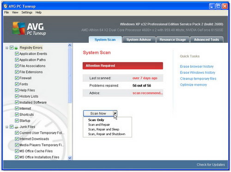Toggle MS Office Installation Files checkbox
Image resolution: width=231 pixels, height=172 pixels.
tap(17, 157)
